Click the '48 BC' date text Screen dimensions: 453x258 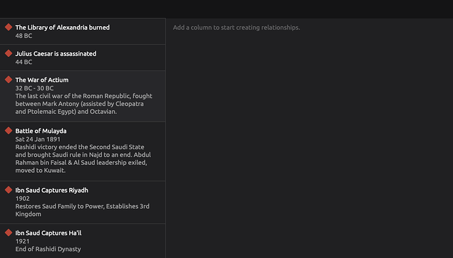[x=24, y=36]
